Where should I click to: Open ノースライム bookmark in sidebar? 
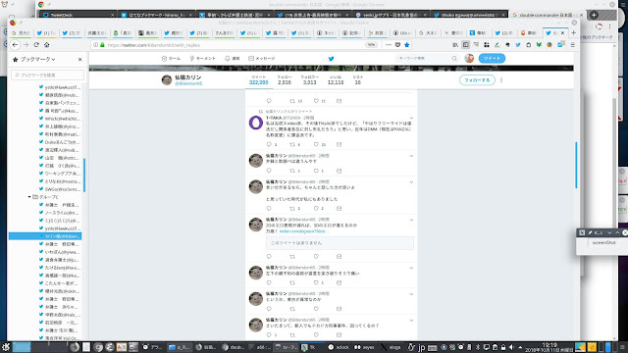59,213
